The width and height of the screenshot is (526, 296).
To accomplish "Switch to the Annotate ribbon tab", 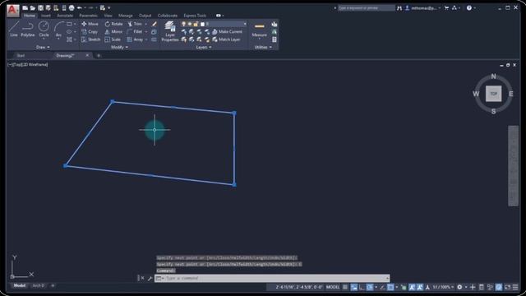I will 65,16.
